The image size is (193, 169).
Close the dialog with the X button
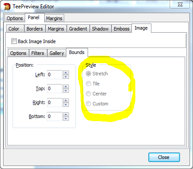point(180,4)
